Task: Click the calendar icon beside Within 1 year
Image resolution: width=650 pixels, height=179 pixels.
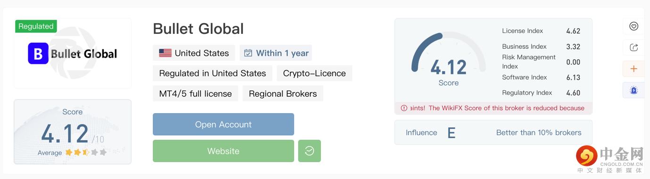Action: (248, 53)
